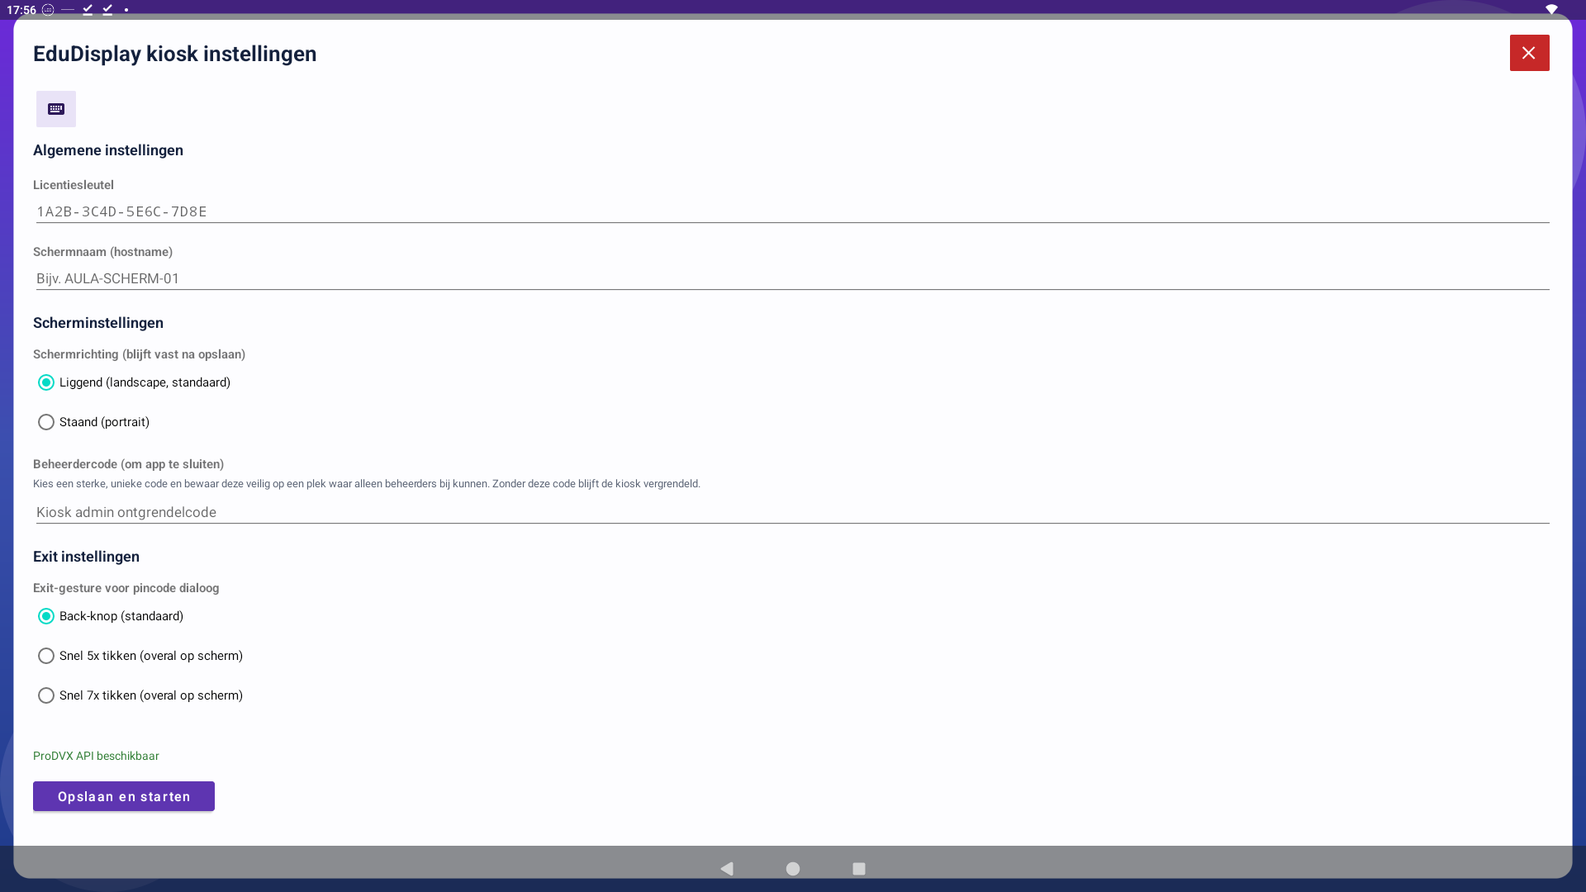1586x892 pixels.
Task: Choose Snel 5x tikken exit gesture
Action: click(140, 656)
